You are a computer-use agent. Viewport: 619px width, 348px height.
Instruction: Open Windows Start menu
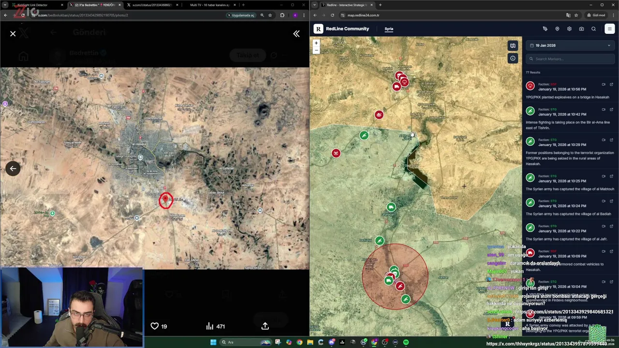(x=213, y=342)
